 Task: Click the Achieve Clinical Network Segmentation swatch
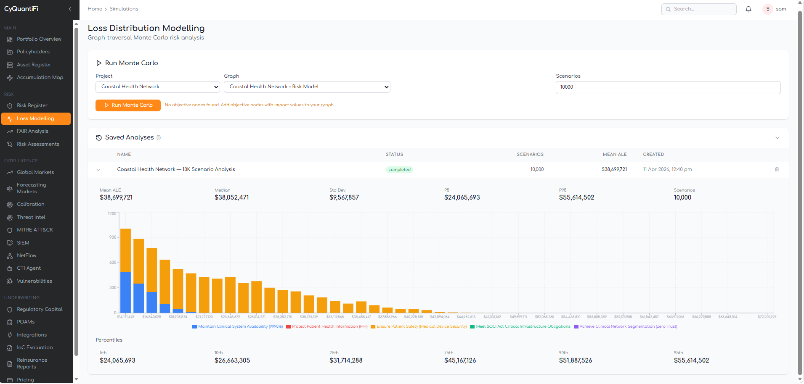576,327
